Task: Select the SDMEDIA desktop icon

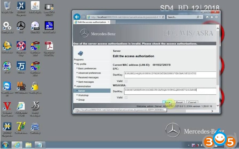Action: [35, 27]
